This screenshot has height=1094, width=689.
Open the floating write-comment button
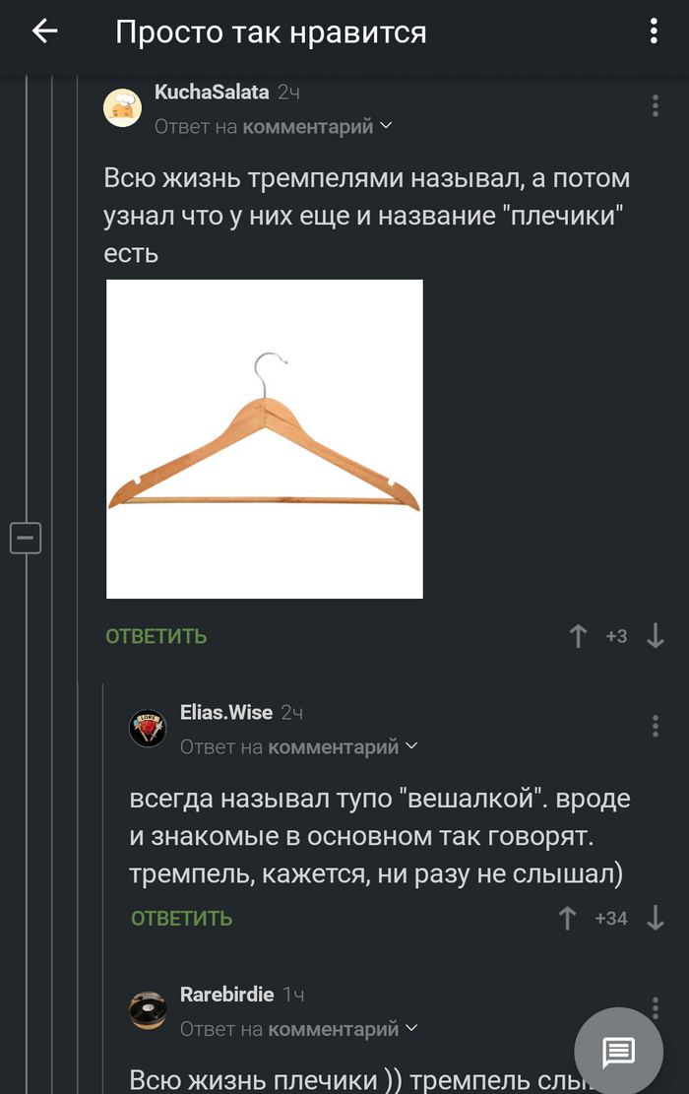pyautogui.click(x=618, y=1051)
